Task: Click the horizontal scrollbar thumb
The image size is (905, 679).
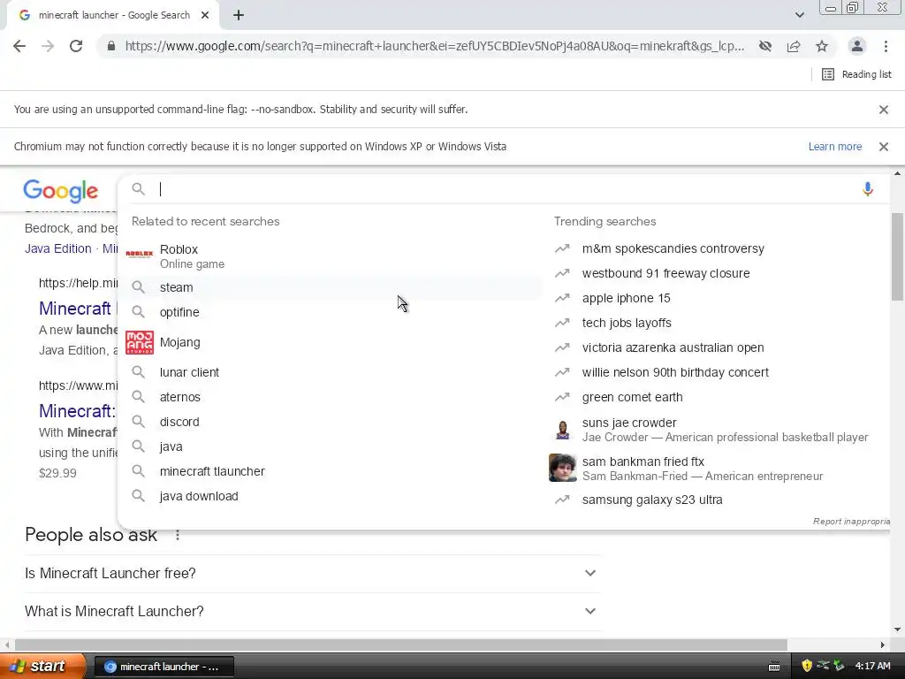Action: [401, 645]
